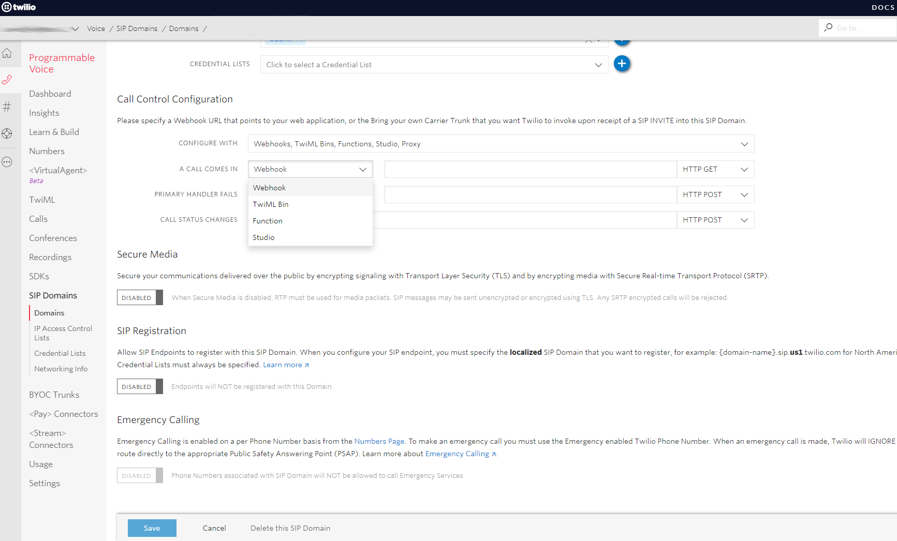Image resolution: width=897 pixels, height=541 pixels.
Task: Toggle the Secure Media DISABLED switch
Action: tap(140, 297)
